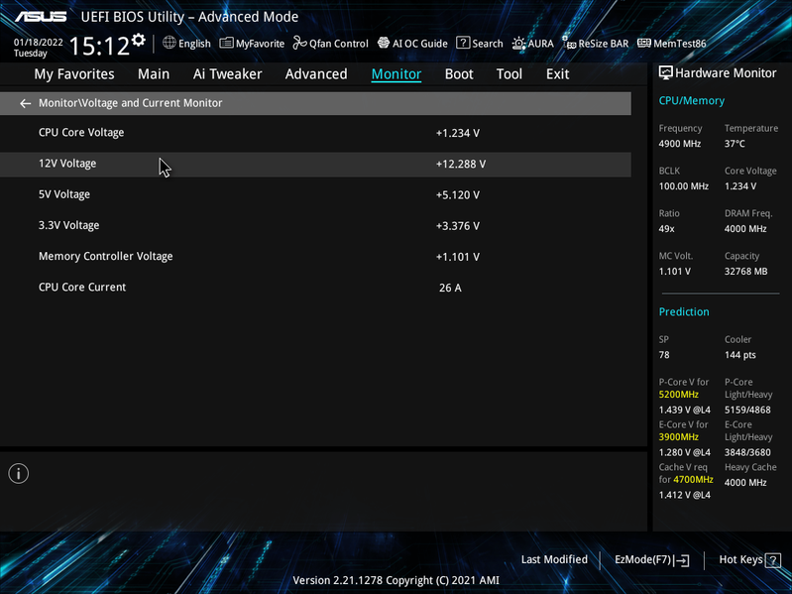Open the Ai Tweaker tab
The height and width of the screenshot is (594, 792).
(227, 74)
